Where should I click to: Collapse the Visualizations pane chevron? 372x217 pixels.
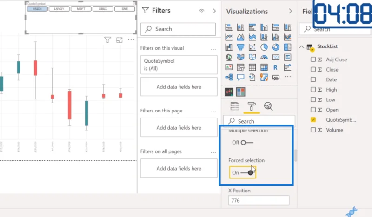[x=290, y=11]
